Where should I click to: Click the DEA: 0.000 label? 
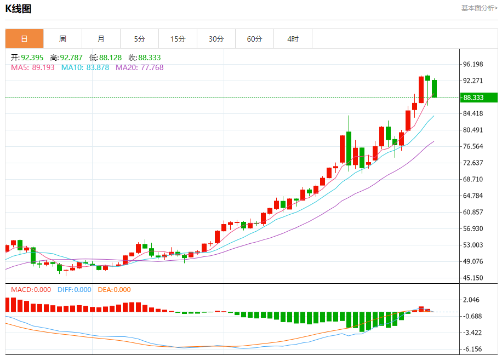point(114,290)
